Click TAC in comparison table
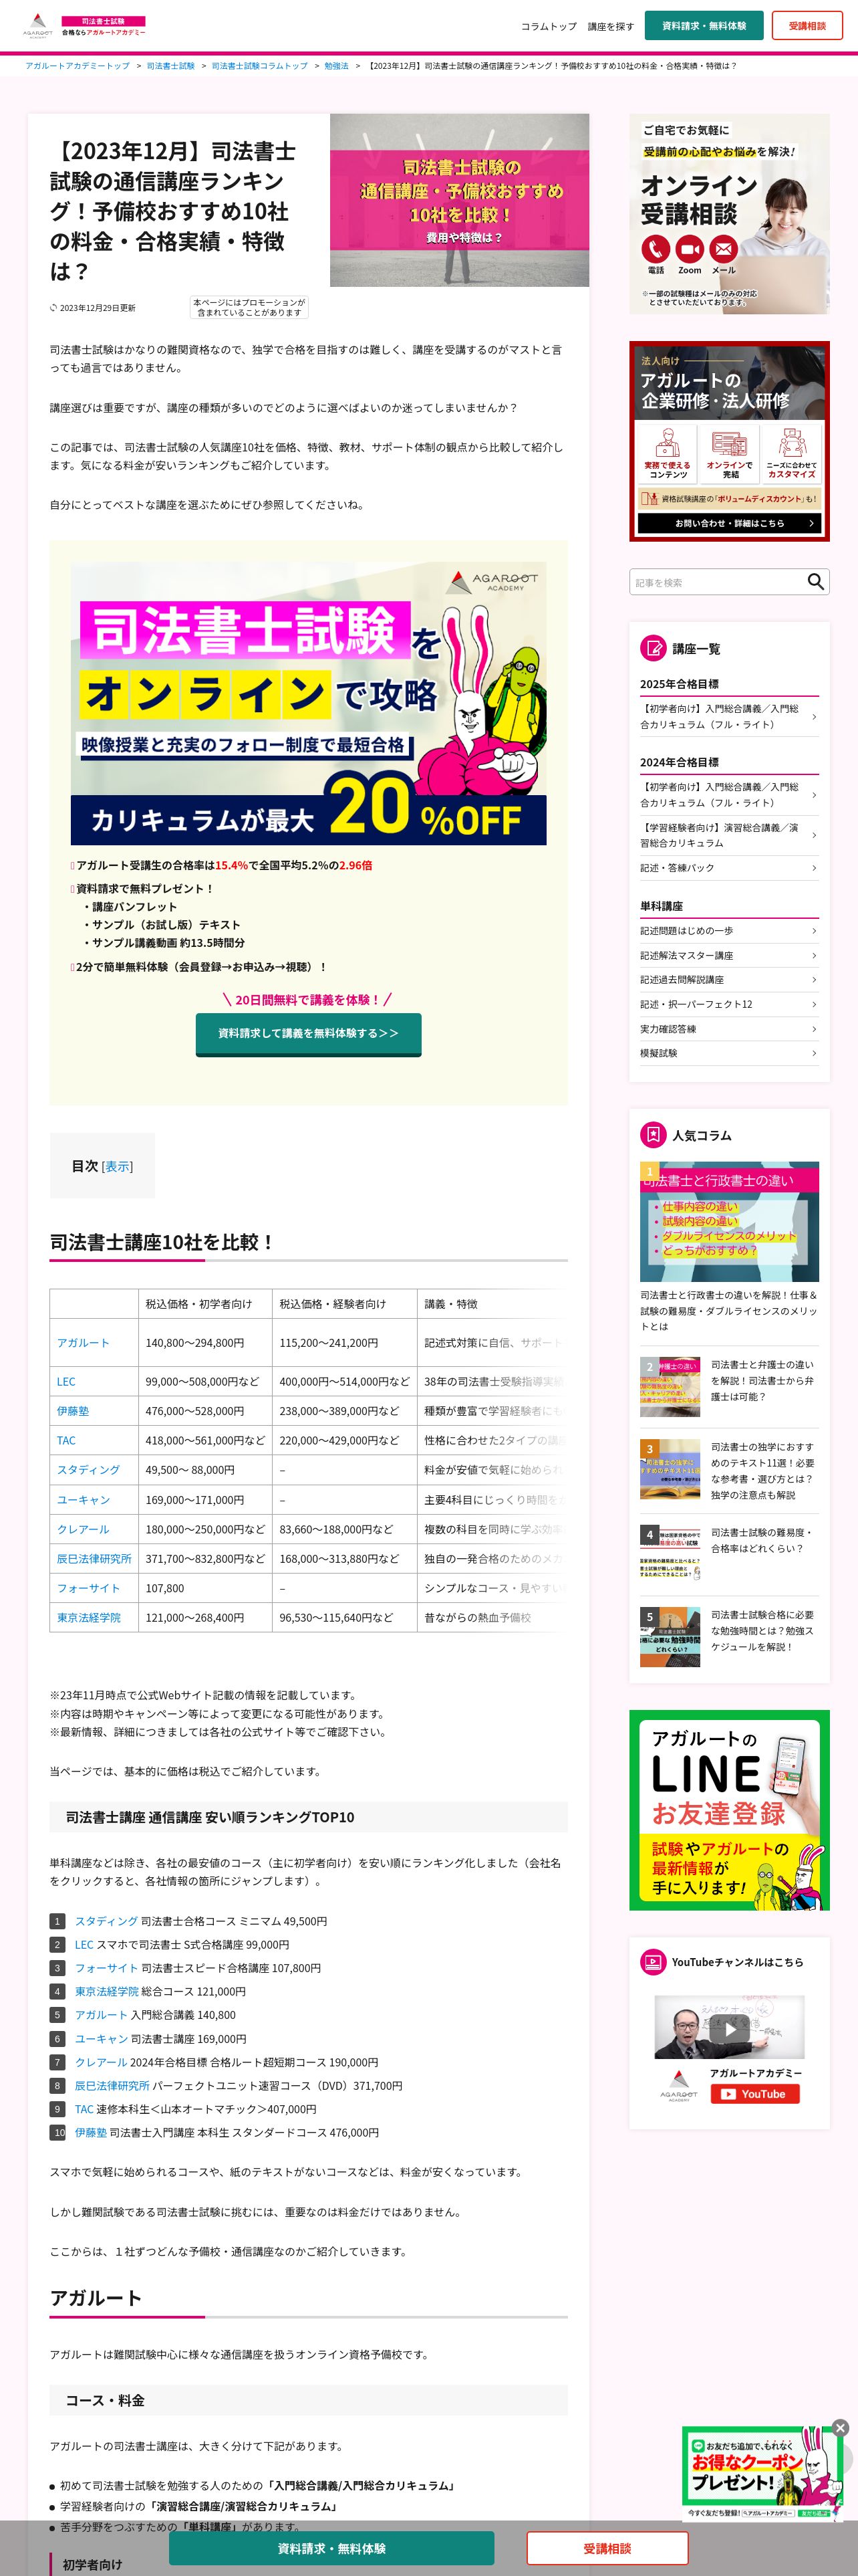The height and width of the screenshot is (2576, 858). click(x=66, y=1440)
